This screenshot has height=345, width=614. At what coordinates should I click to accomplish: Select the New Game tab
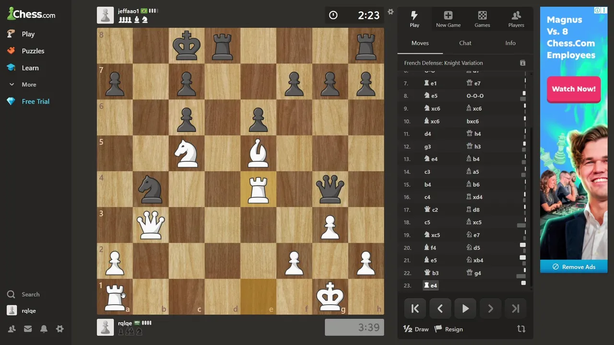(x=448, y=19)
